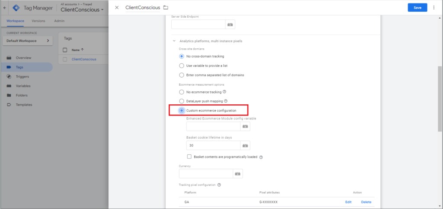Click variable picker icon for Enhanced Ecommerce config
Image resolution: width=443 pixels, height=209 pixels.
244,126
